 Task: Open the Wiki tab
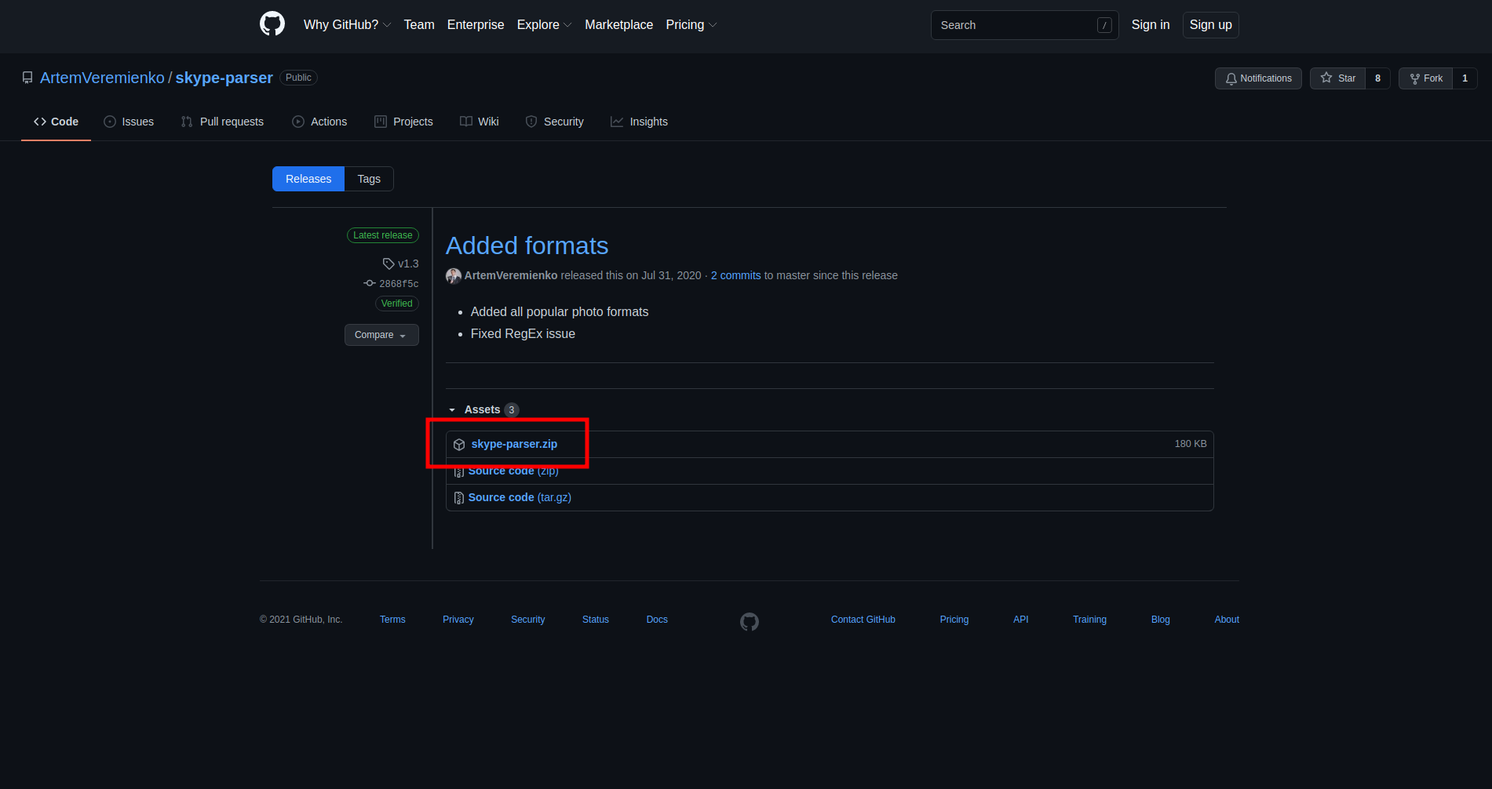click(x=480, y=122)
